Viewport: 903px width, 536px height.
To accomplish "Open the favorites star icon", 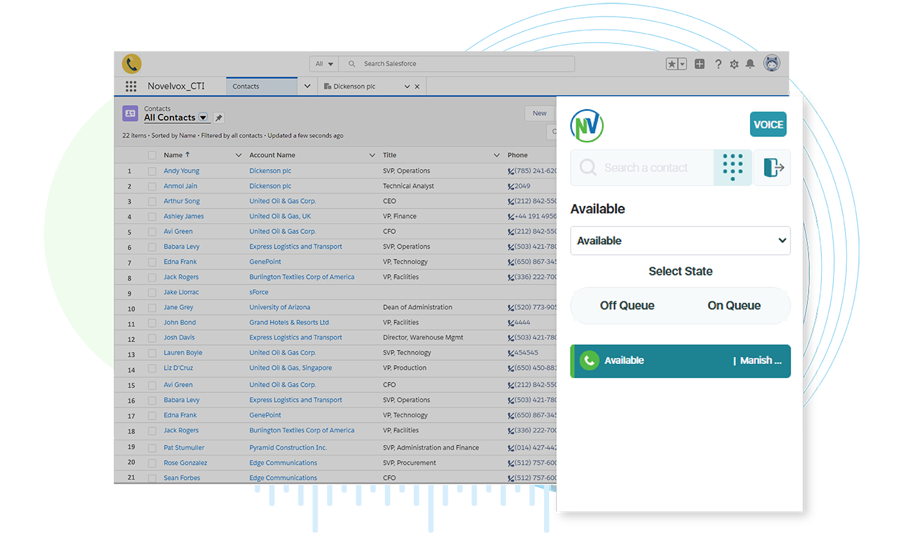I will (x=672, y=64).
